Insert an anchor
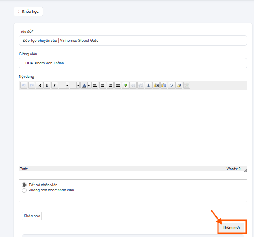This screenshot has width=254, height=237. [x=148, y=85]
